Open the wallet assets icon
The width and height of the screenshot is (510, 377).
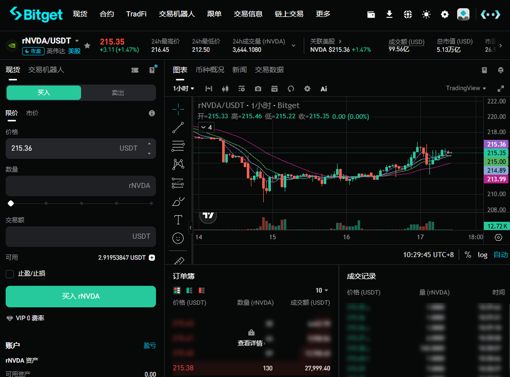click(x=371, y=14)
